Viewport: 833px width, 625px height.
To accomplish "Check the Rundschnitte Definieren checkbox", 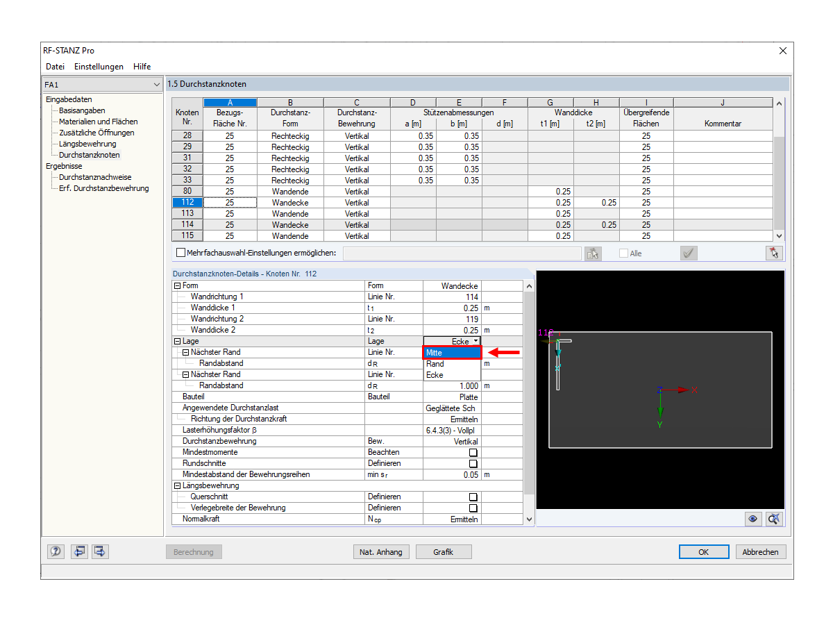I will point(473,463).
